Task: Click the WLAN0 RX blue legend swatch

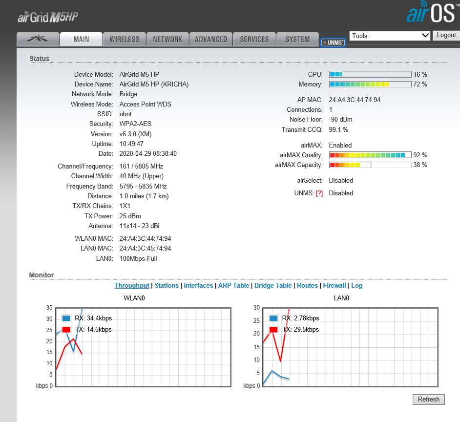Action: 66,318
